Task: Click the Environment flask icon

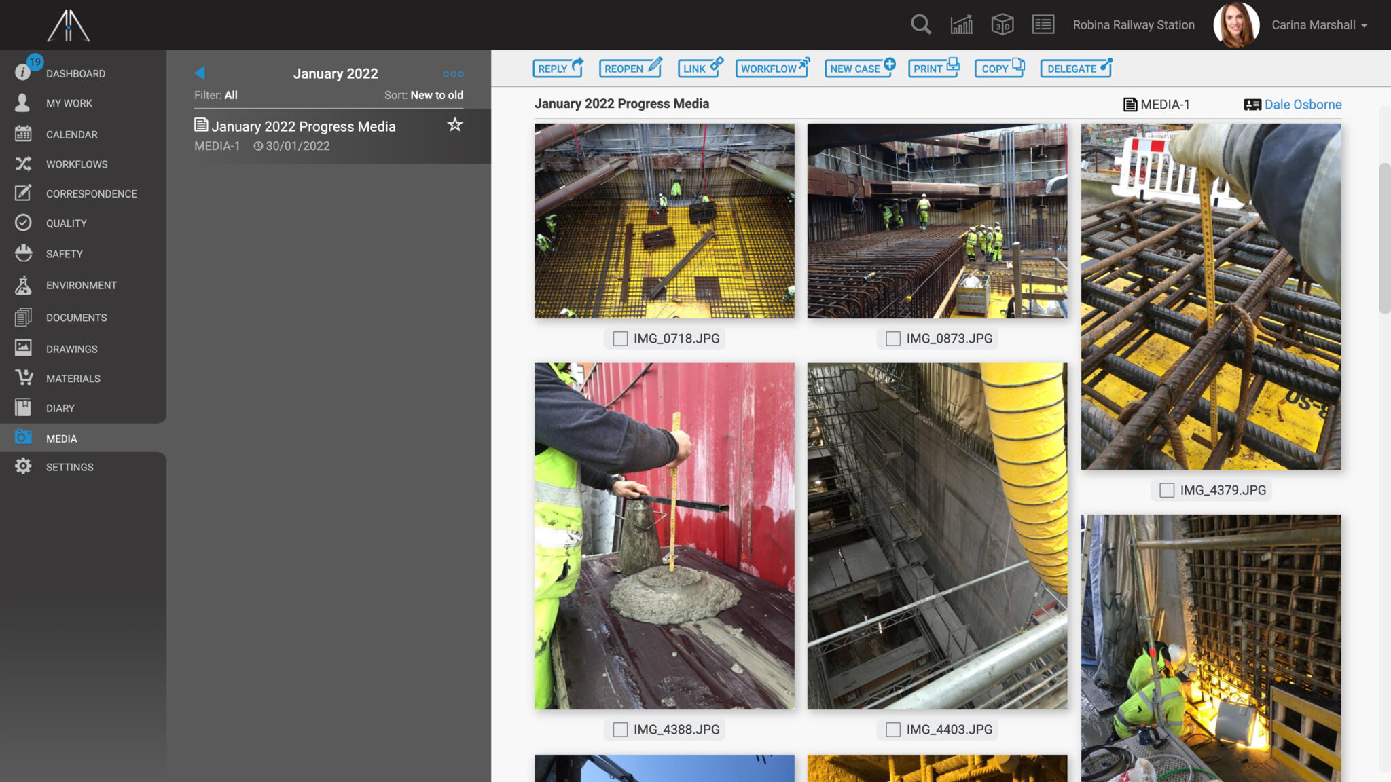Action: tap(23, 285)
